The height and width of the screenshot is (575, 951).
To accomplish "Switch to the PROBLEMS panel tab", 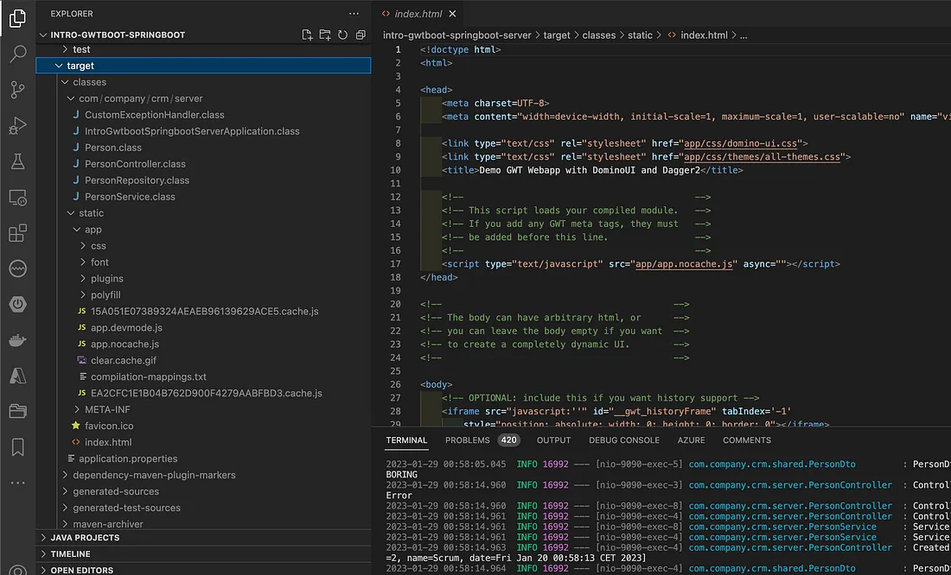I will [x=467, y=440].
